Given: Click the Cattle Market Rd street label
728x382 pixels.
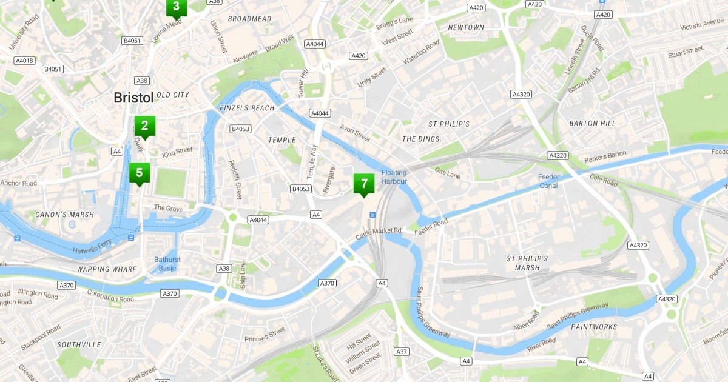Looking at the screenshot, I should coord(379,233).
